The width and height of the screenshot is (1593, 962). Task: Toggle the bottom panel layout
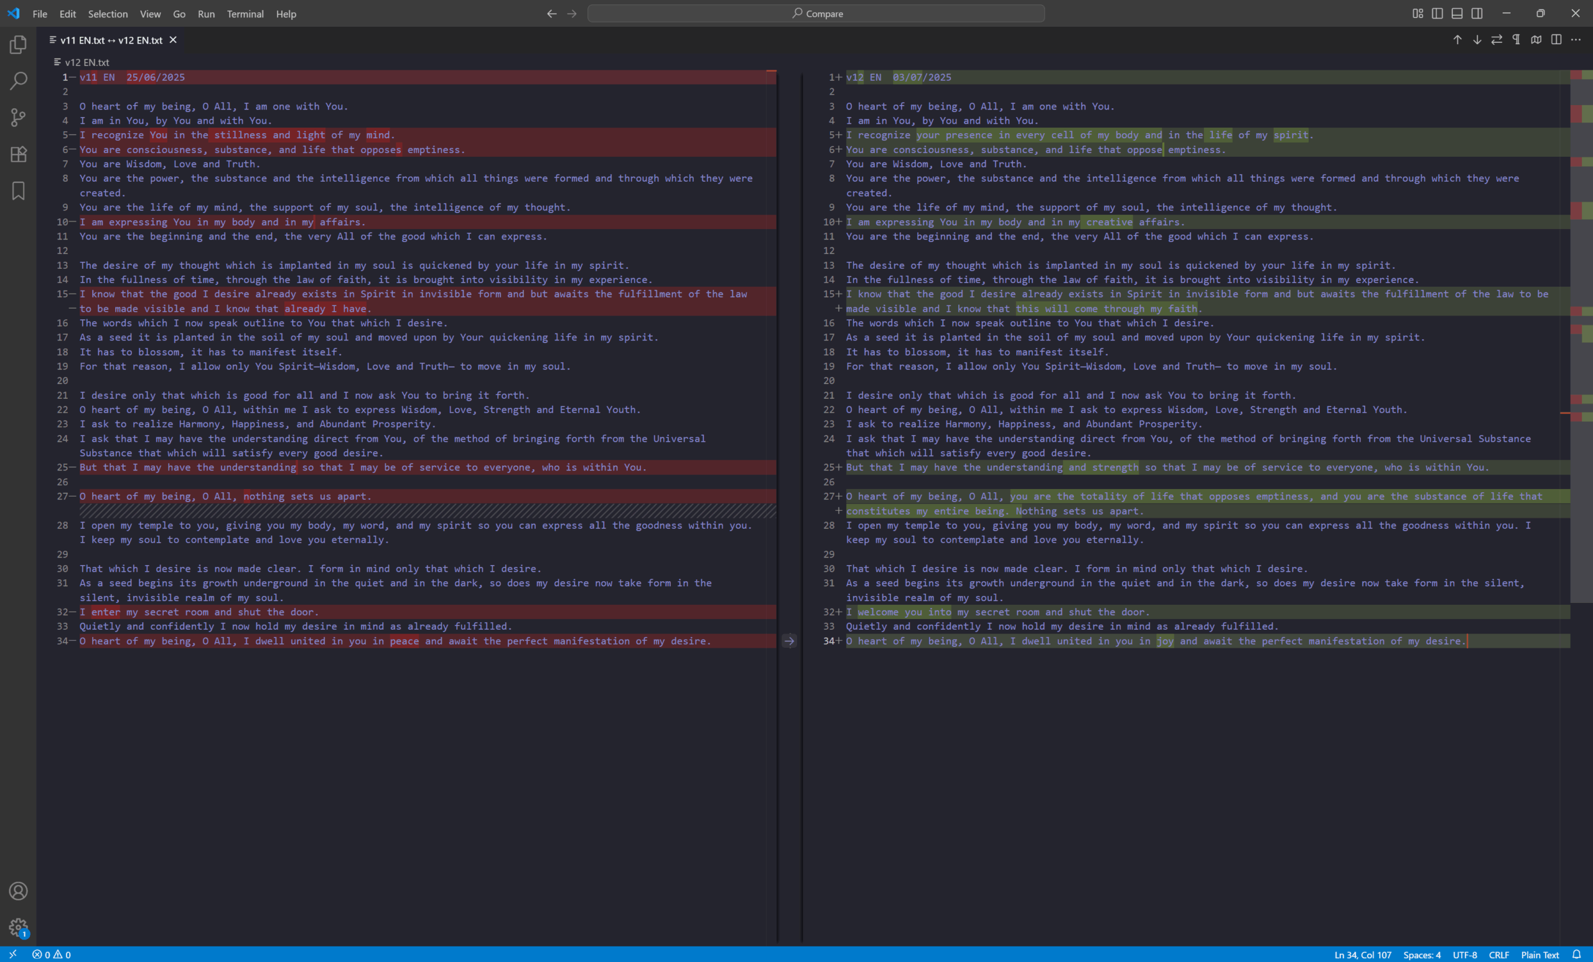[x=1457, y=14]
